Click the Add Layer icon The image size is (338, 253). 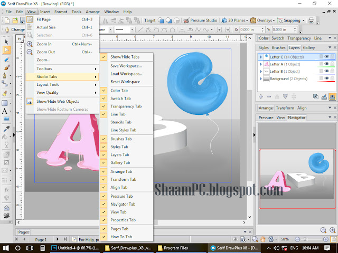261,96
